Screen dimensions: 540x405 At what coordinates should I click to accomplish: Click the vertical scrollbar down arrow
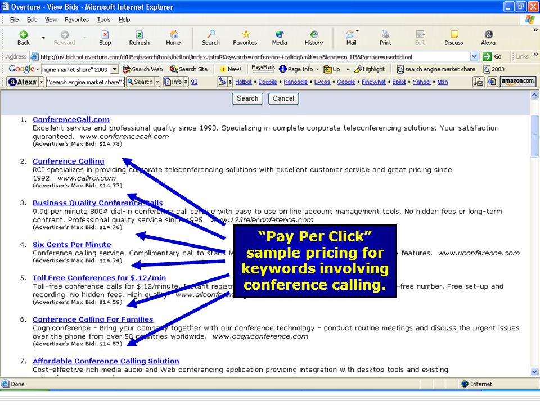[534, 372]
